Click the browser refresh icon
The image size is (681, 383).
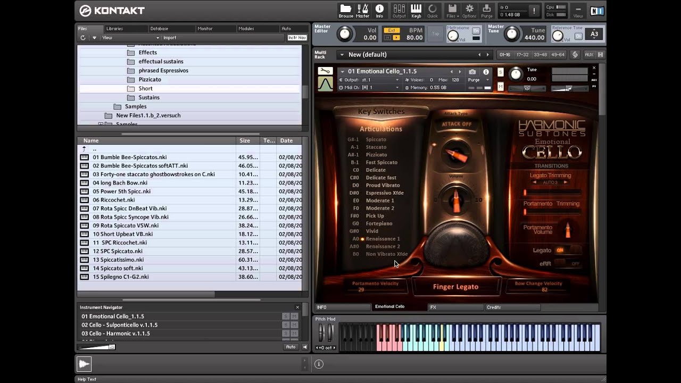[83, 38]
